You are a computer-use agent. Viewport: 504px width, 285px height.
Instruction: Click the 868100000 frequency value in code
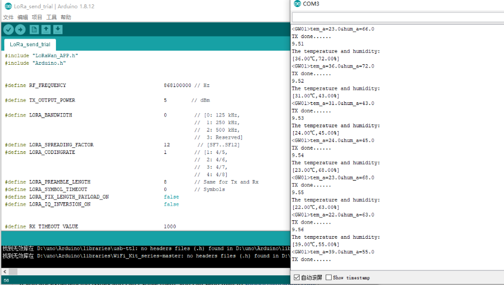tap(177, 85)
